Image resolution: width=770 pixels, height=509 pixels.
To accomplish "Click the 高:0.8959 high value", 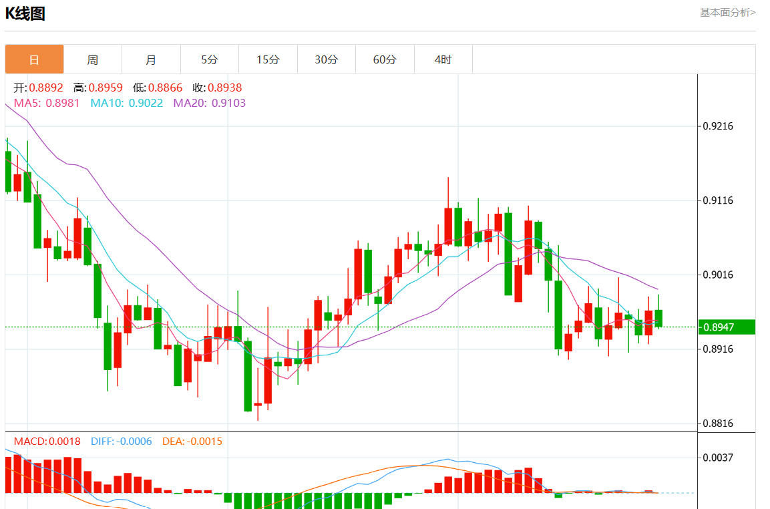I will pos(98,88).
